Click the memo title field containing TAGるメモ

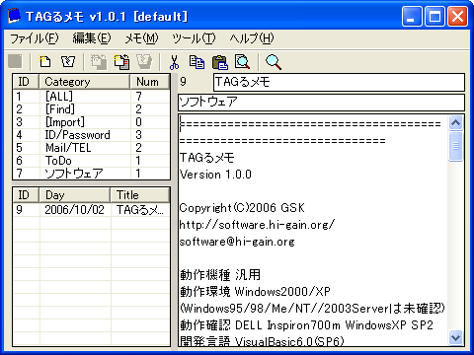tap(339, 82)
